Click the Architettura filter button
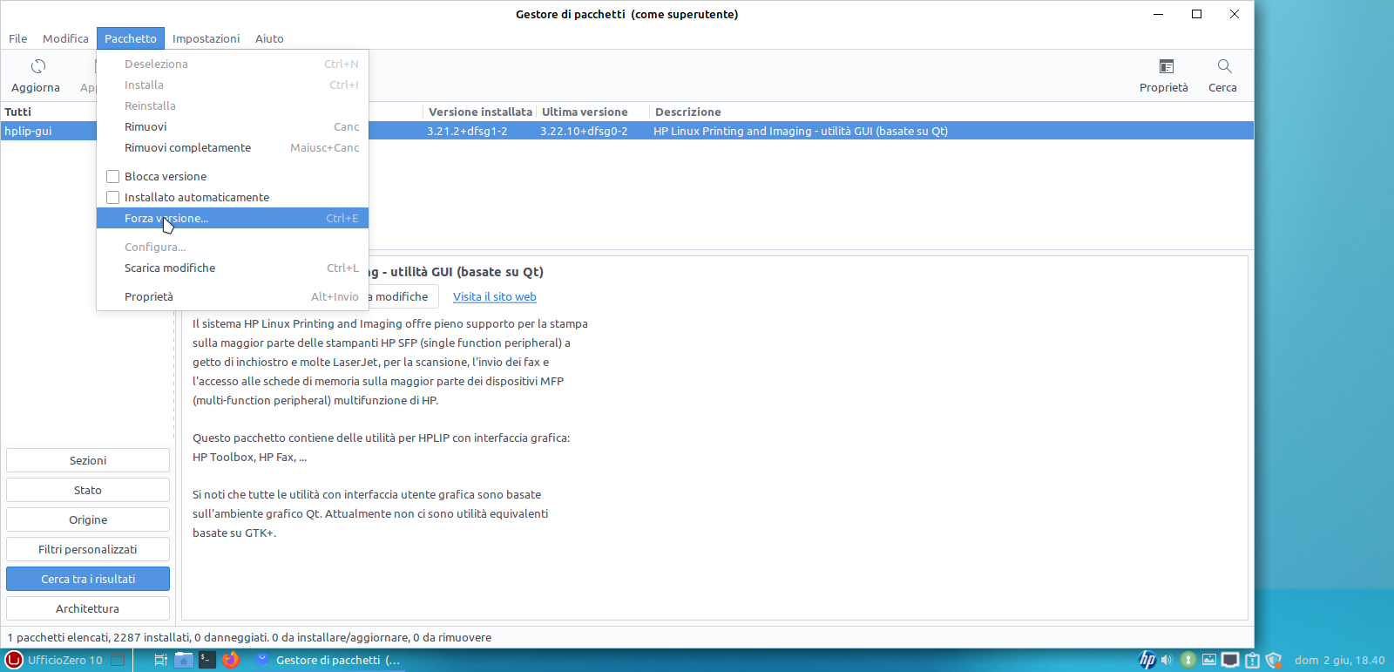Screen dimensions: 1394x672 click(x=88, y=608)
